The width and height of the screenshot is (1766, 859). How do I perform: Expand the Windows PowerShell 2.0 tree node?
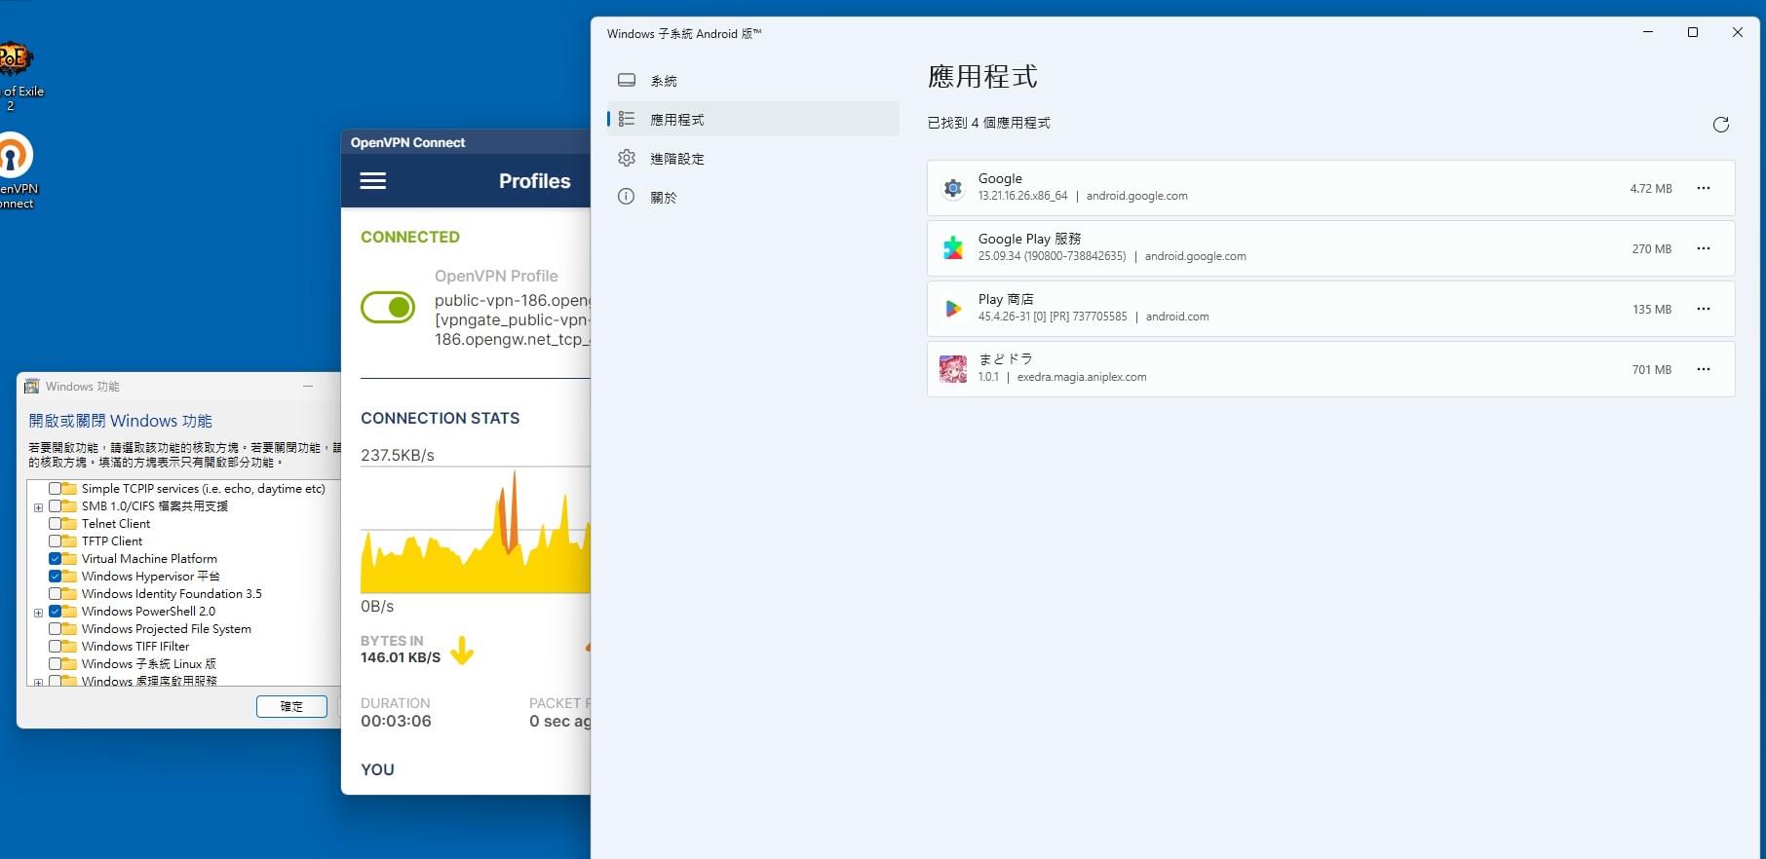(38, 613)
